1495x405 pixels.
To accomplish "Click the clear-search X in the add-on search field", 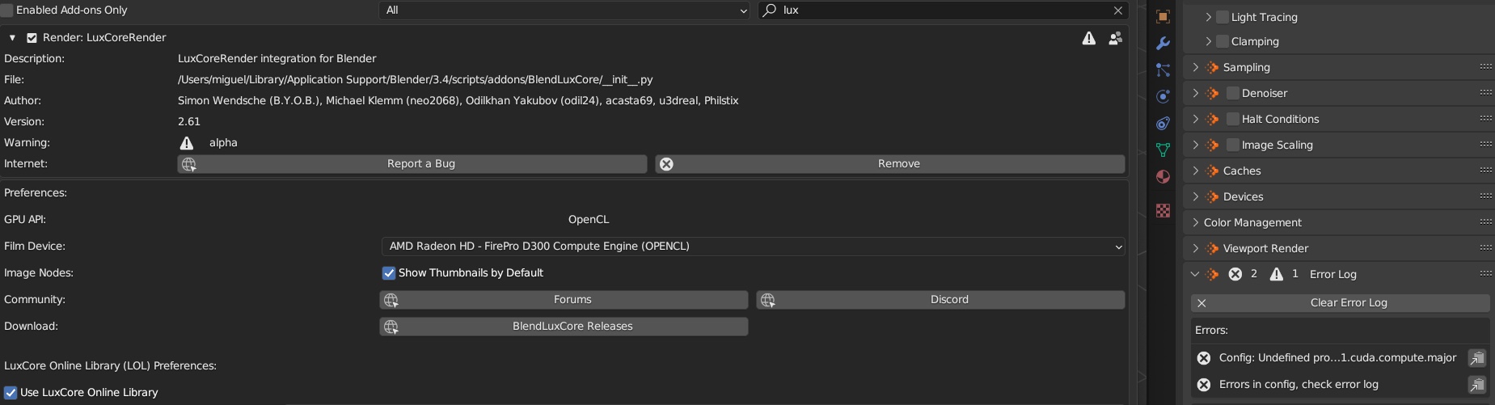I will (x=1117, y=11).
